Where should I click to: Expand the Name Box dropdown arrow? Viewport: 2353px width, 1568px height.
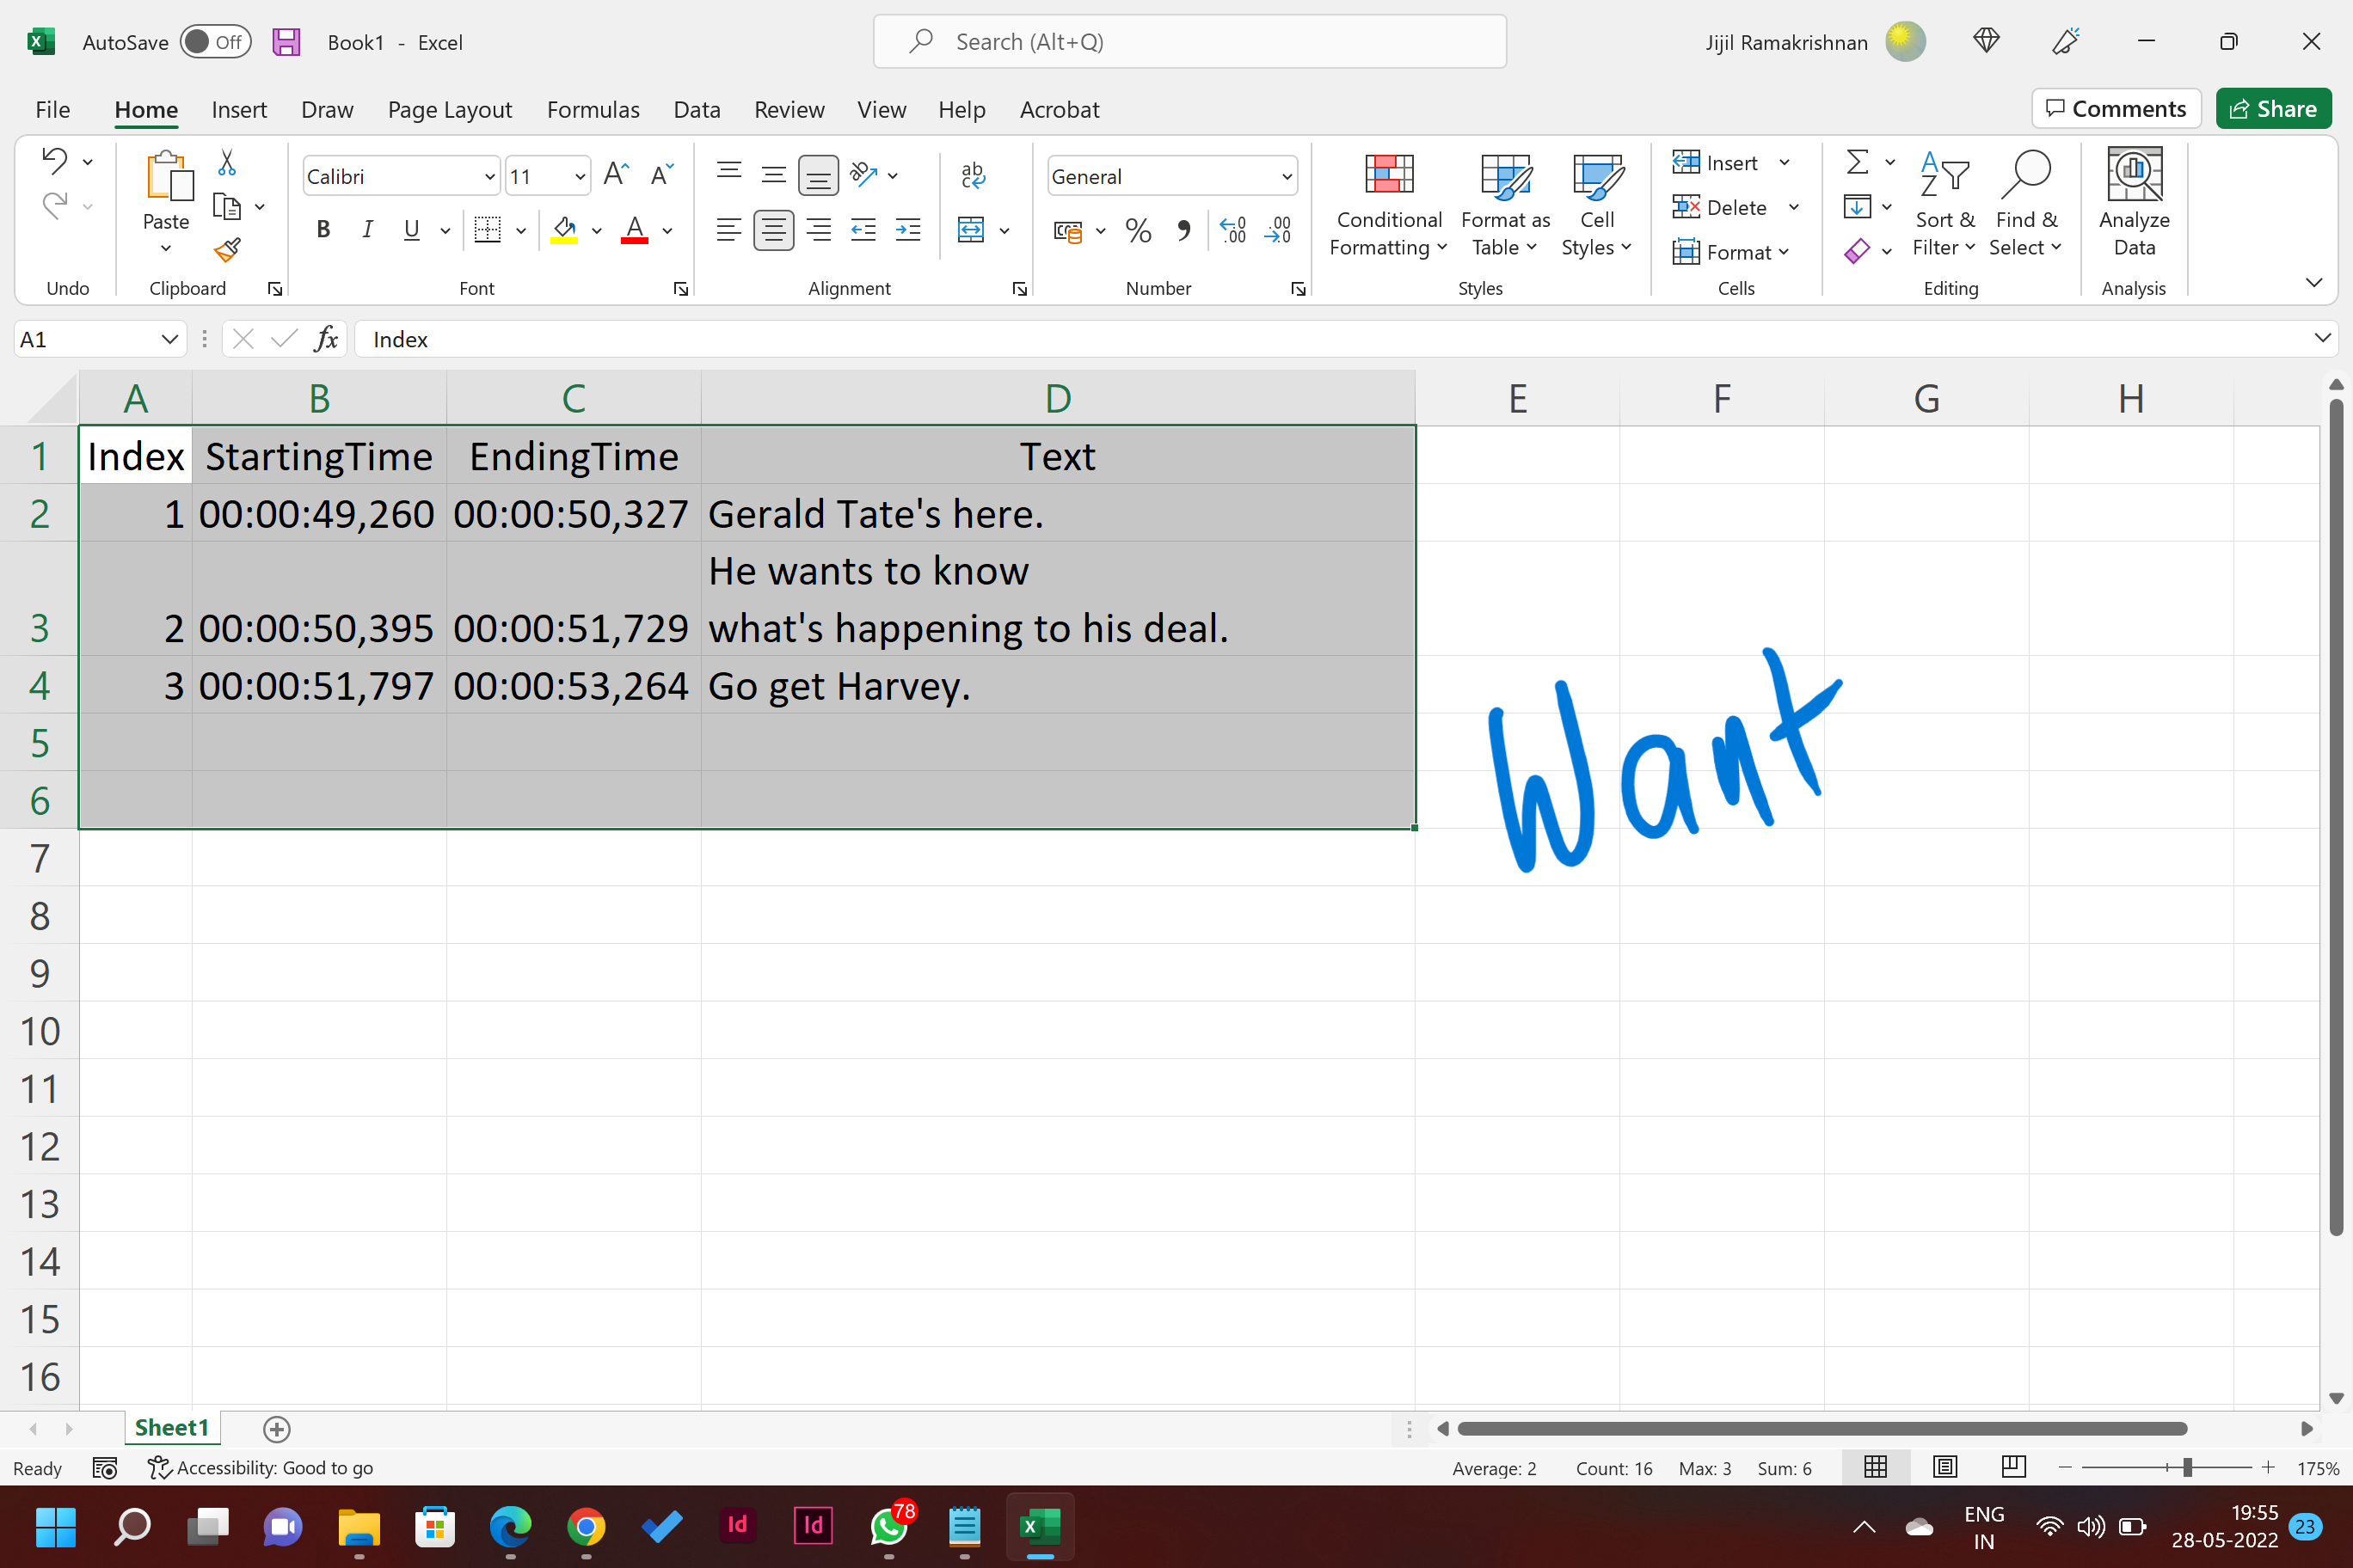point(169,340)
